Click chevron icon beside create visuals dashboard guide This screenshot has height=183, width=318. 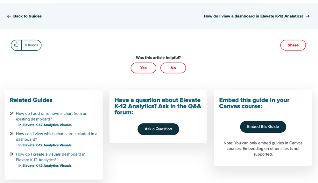tap(11, 154)
